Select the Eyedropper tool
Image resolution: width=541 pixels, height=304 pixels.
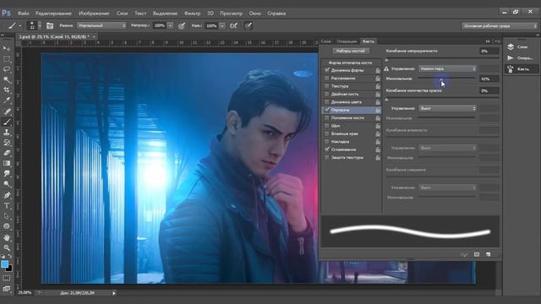tap(6, 100)
